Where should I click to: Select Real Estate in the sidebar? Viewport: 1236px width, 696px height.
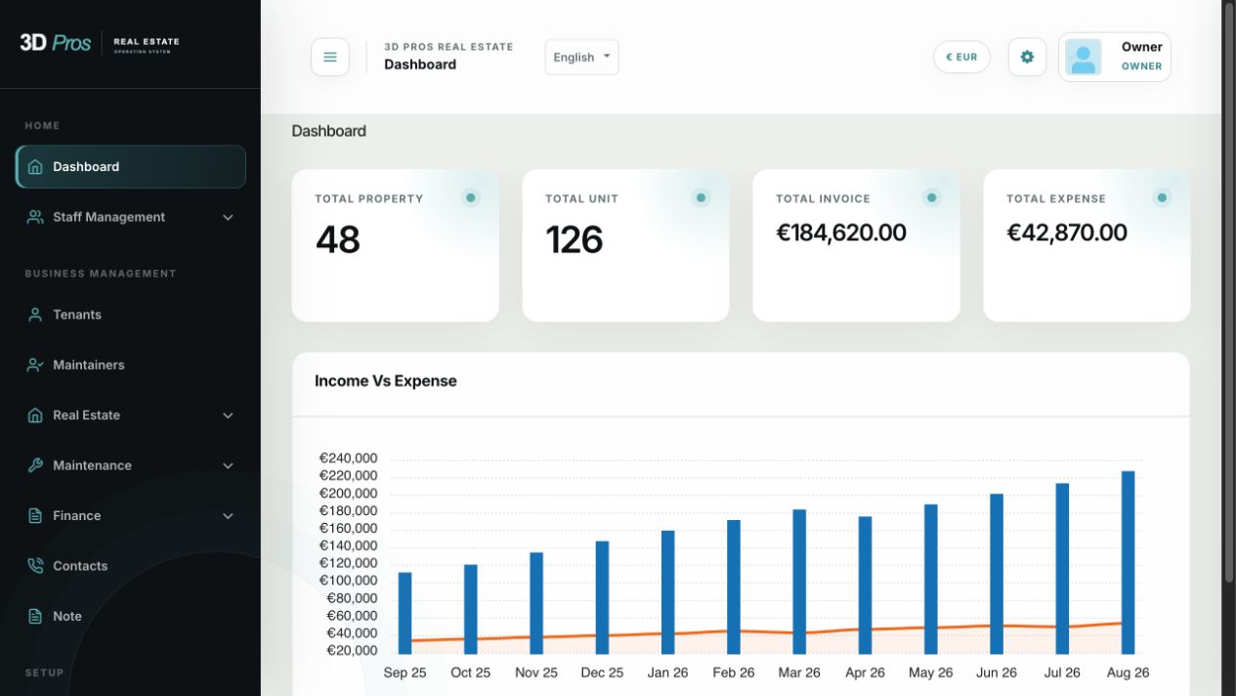(x=131, y=415)
